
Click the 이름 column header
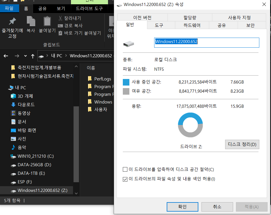point(91,68)
